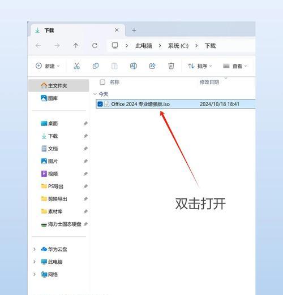Open the 排序 sort dropdown

(200, 66)
